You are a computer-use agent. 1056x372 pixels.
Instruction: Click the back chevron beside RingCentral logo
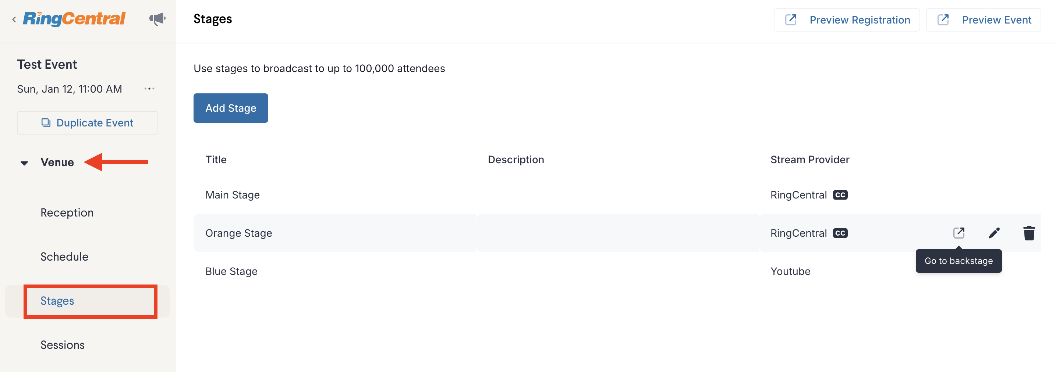(x=14, y=19)
